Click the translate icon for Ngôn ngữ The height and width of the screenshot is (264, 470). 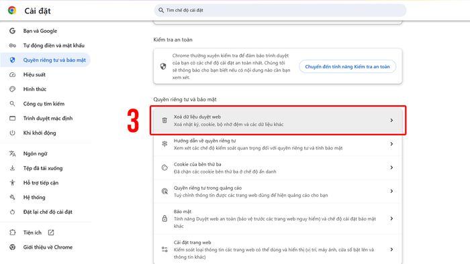12,153
